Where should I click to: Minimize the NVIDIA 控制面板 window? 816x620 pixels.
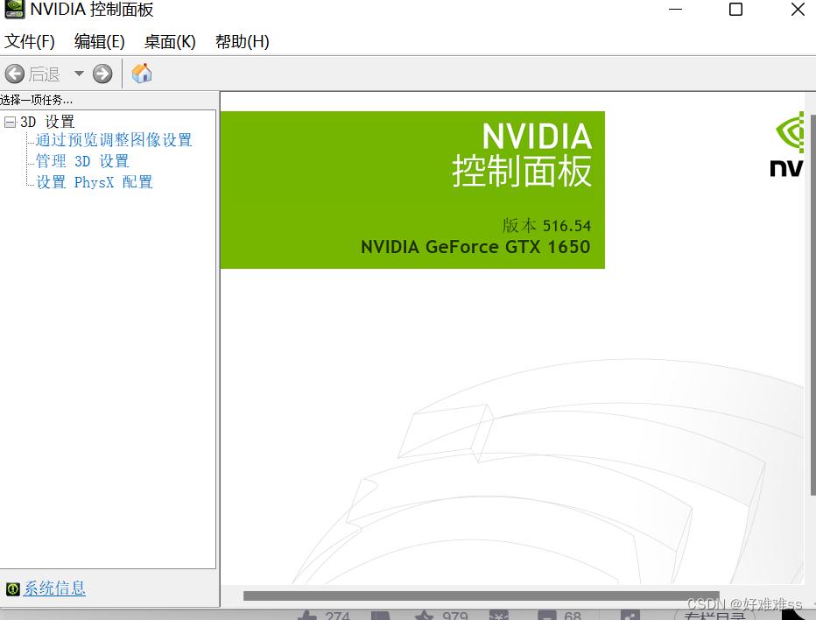(676, 10)
